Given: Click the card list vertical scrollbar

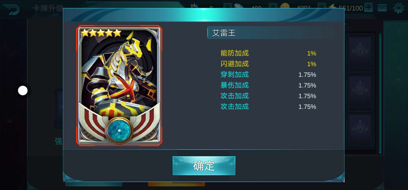Looking at the screenshot, I should (380, 93).
